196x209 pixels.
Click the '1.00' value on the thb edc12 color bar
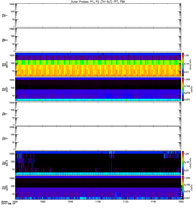(x=186, y=55)
